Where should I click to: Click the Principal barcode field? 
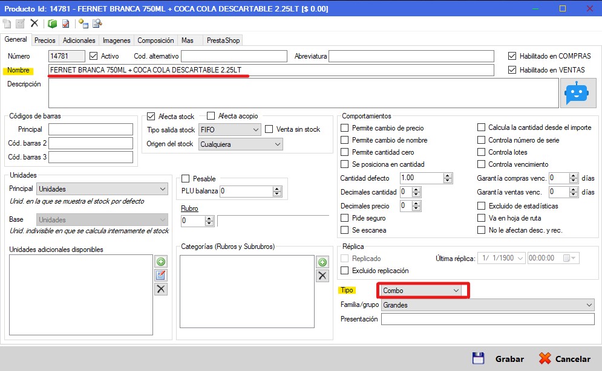coord(91,129)
